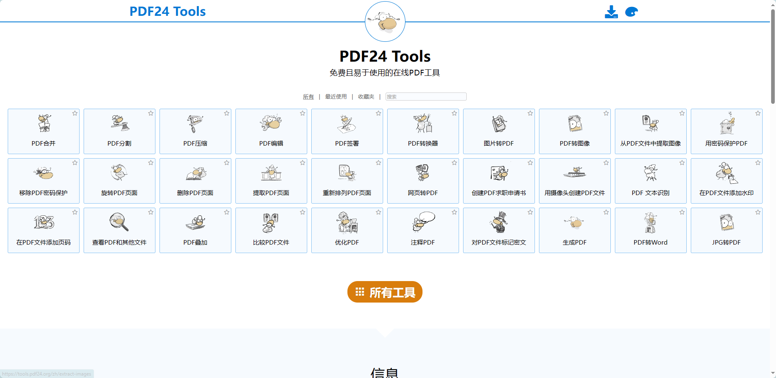Open the 重新排列PDF页面 tool icon

tap(347, 173)
